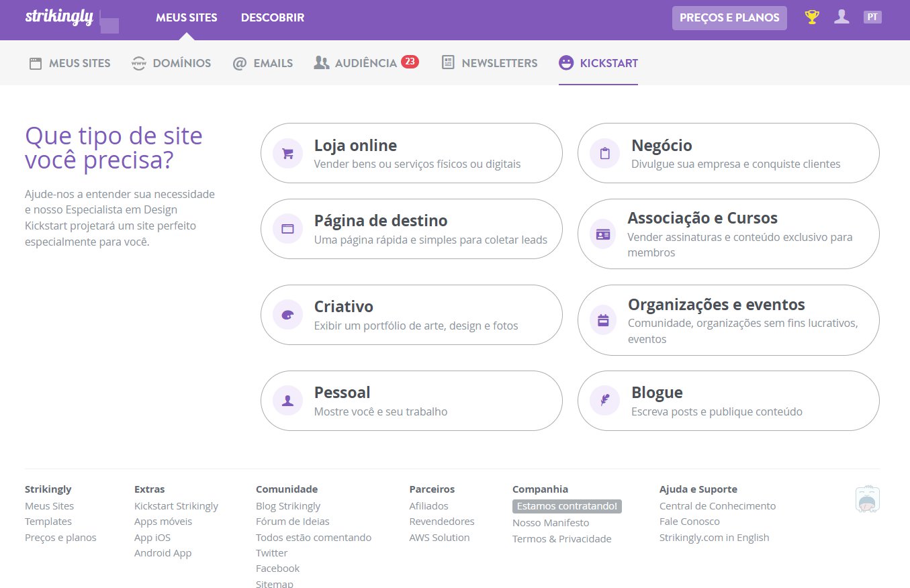The height and width of the screenshot is (588, 910).
Task: Open the footer Meus Sites link
Action: (x=49, y=506)
